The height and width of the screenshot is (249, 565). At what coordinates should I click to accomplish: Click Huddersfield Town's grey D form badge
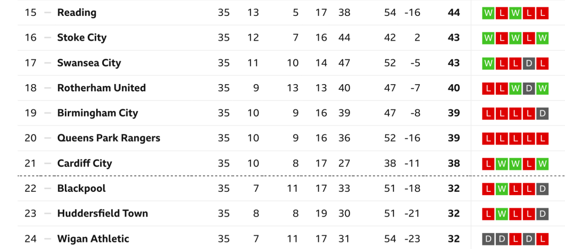pos(543,214)
